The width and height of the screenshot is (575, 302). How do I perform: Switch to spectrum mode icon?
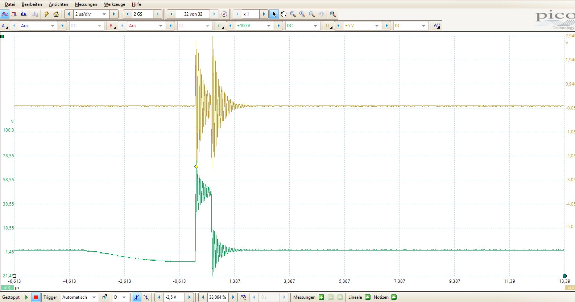coord(24,14)
